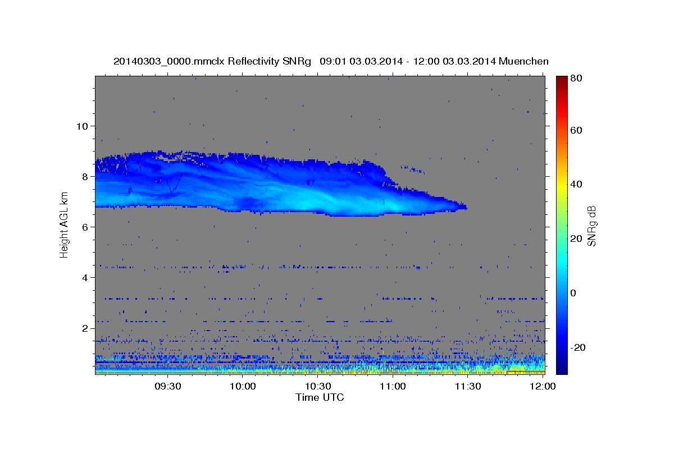Click the 10:00 time tick label
674x449 pixels.
pos(243,387)
